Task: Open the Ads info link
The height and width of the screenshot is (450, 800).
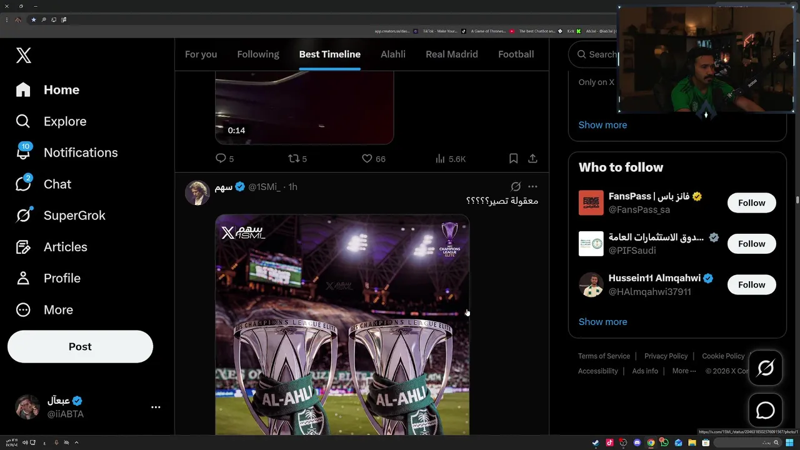Action: coord(645,371)
